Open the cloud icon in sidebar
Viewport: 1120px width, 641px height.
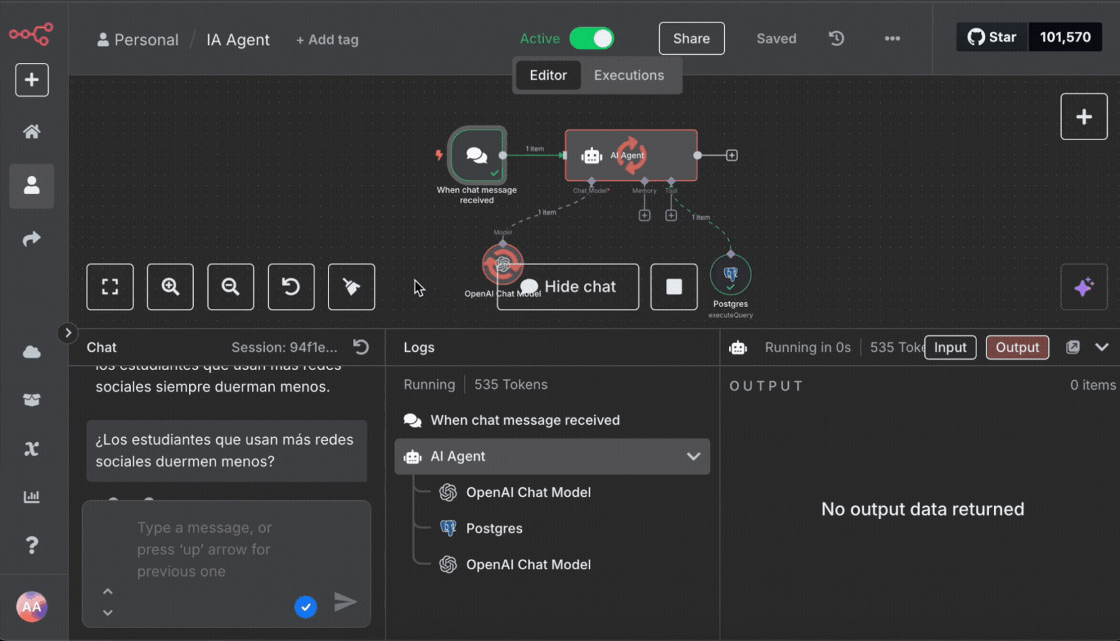tap(32, 352)
